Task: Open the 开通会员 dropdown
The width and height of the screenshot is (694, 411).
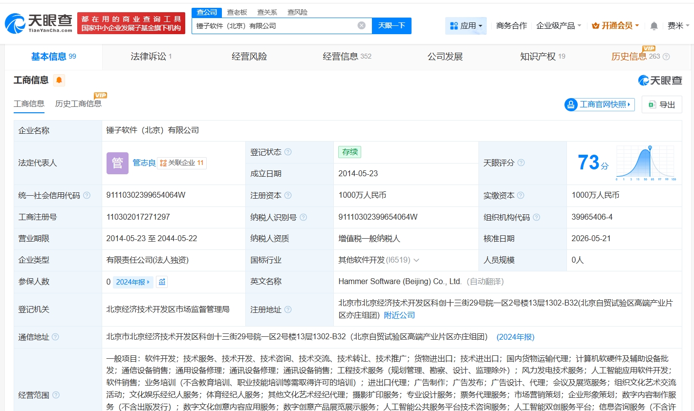Action: pyautogui.click(x=615, y=25)
